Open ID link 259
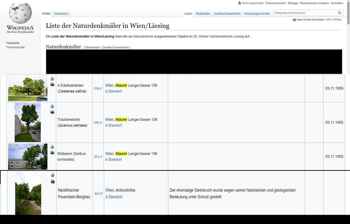 (98, 89)
